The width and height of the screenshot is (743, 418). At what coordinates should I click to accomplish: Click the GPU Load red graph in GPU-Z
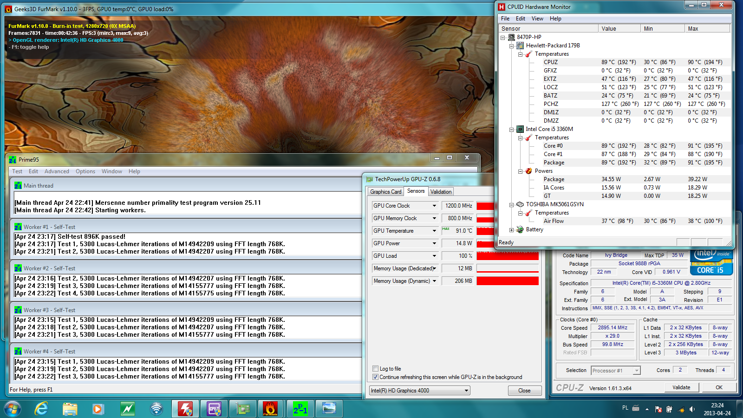click(508, 256)
